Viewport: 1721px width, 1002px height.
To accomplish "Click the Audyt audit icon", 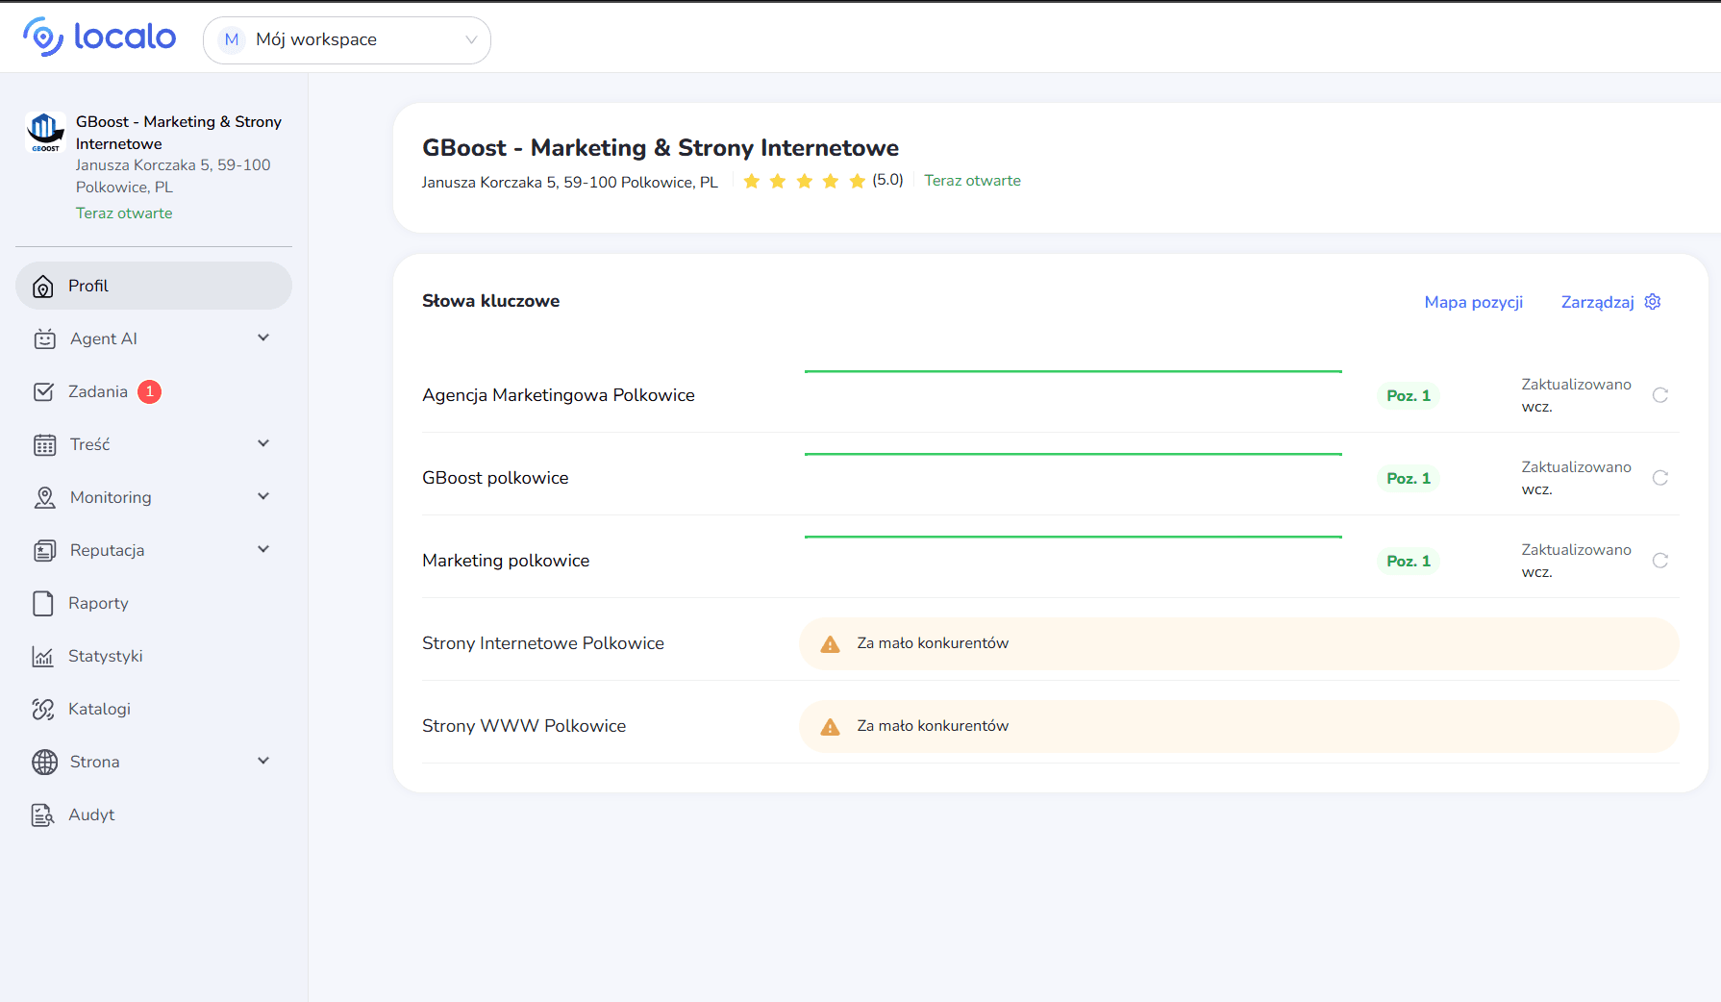I will 43,814.
